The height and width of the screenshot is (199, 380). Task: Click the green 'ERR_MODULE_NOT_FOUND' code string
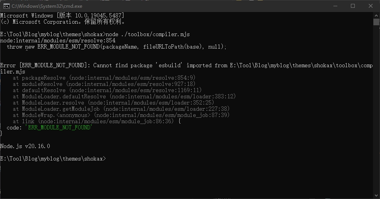coord(59,127)
